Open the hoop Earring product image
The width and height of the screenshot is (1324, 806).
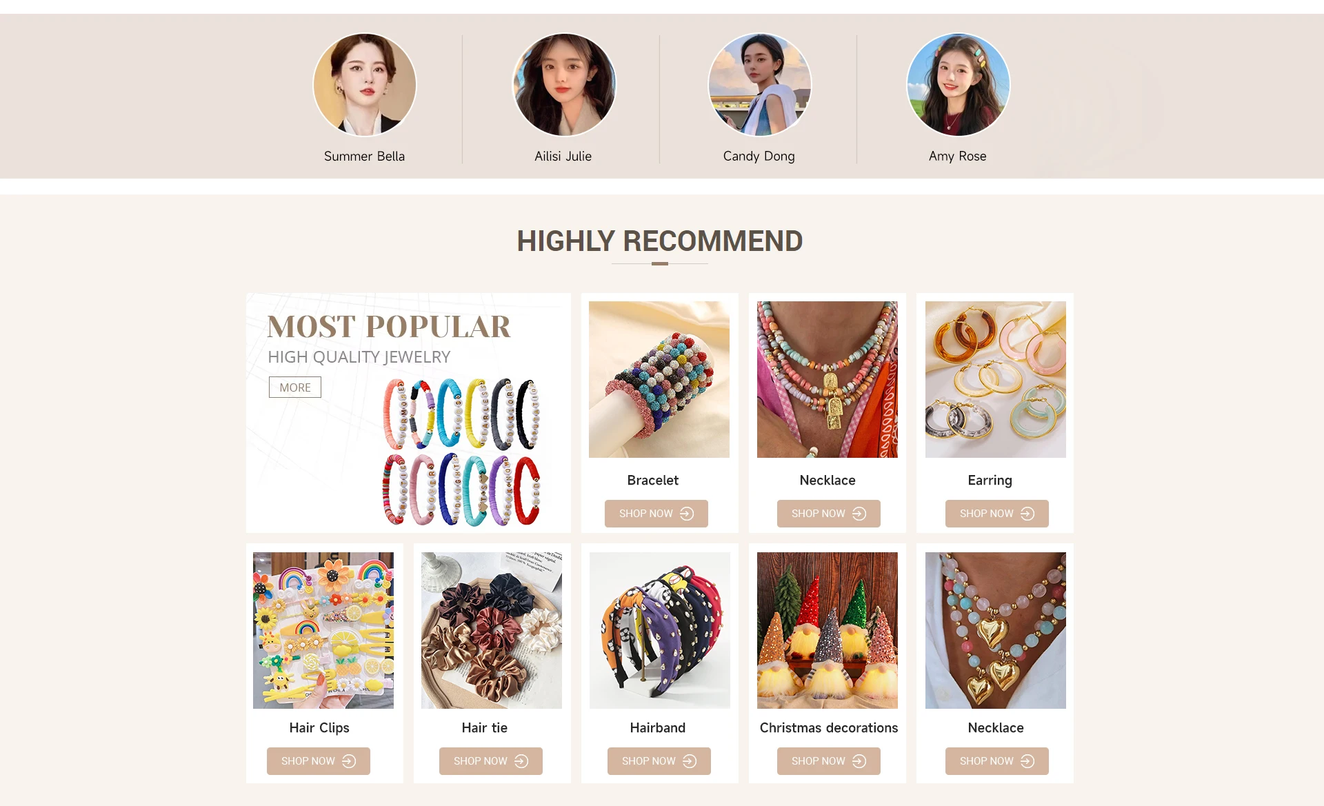point(996,379)
